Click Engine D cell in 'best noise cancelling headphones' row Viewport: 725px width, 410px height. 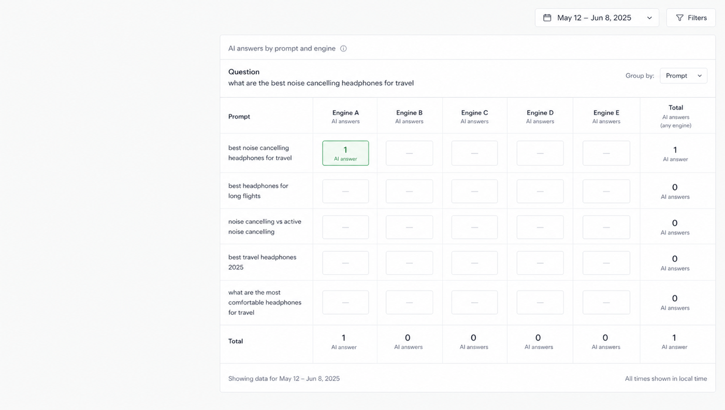[540, 153]
